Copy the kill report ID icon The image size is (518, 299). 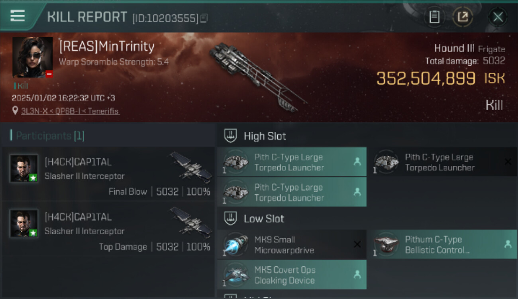[x=204, y=18]
